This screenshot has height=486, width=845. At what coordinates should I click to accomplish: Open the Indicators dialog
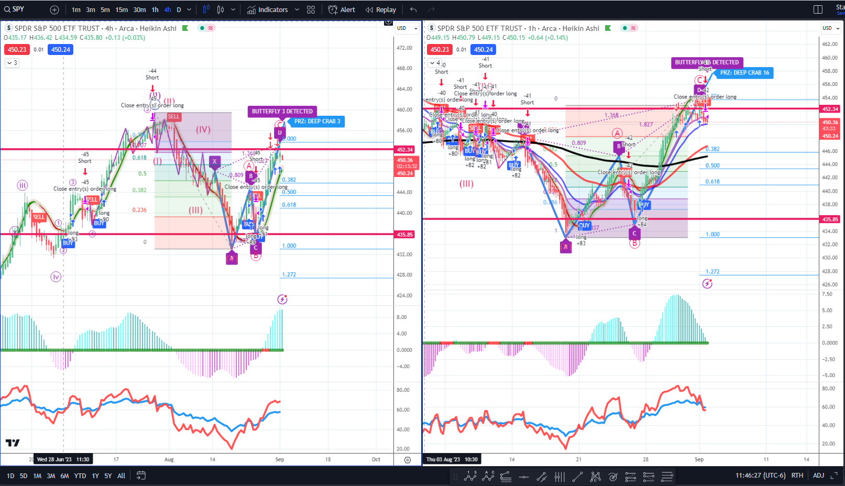[268, 9]
